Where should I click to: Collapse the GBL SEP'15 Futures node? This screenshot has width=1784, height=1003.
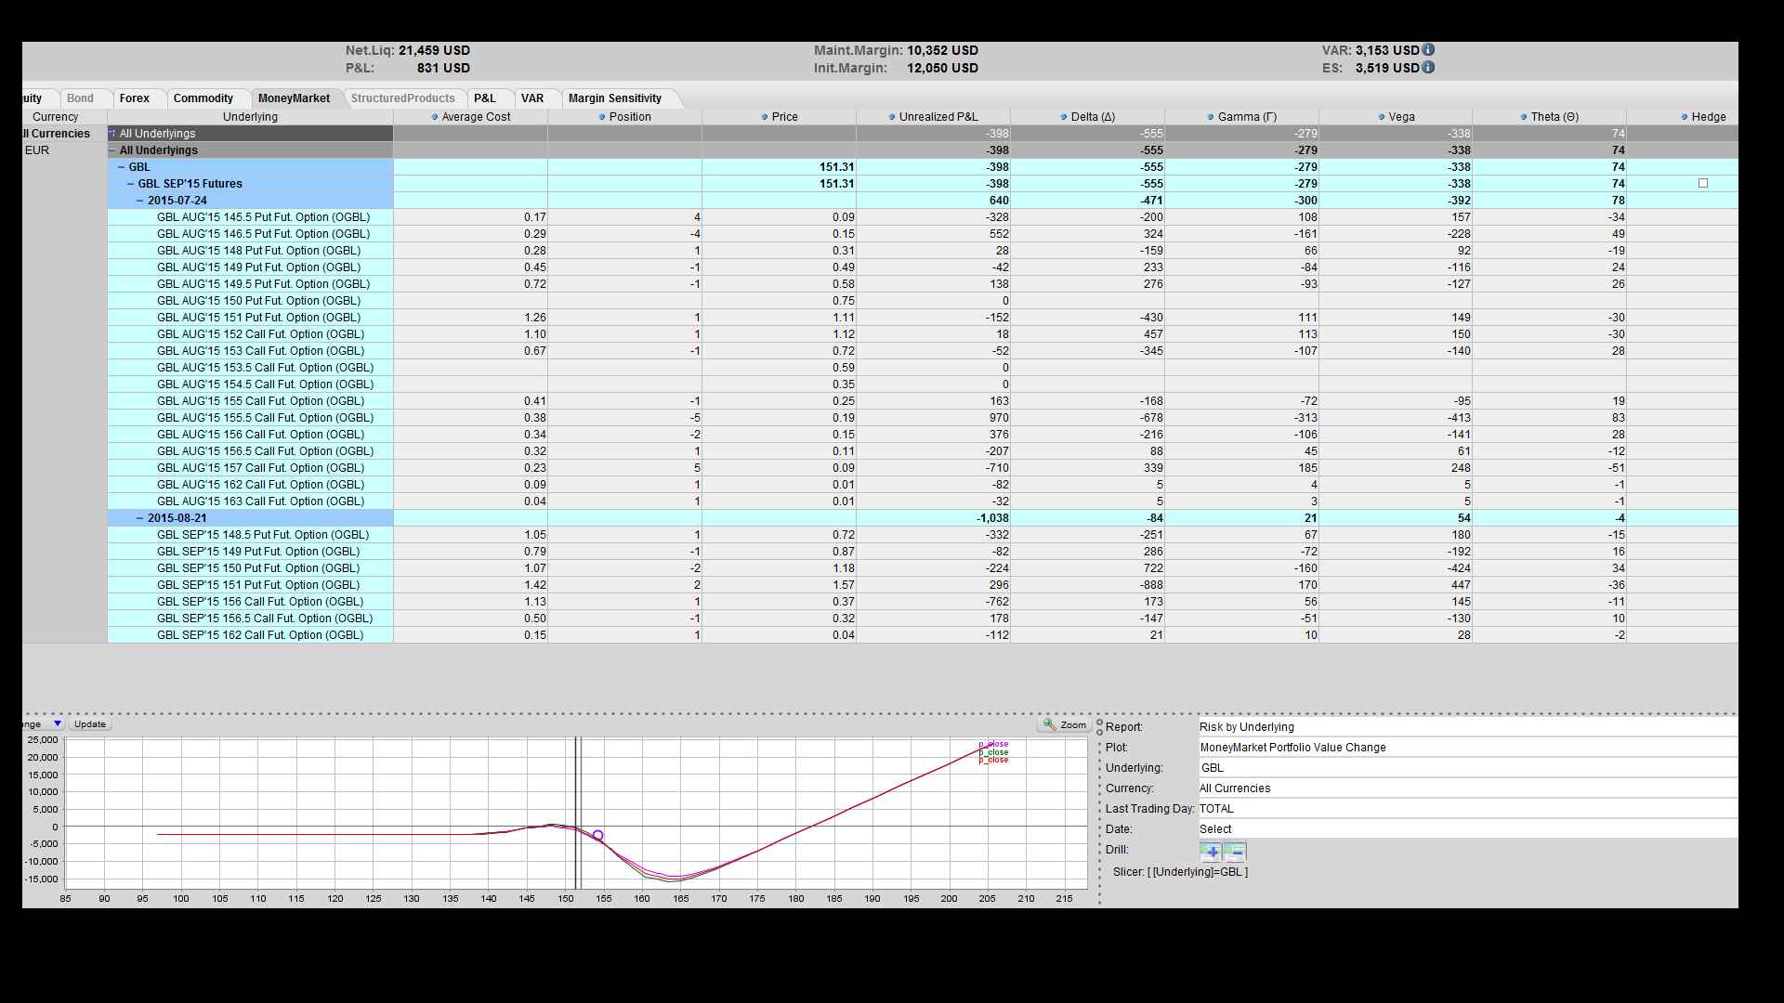pyautogui.click(x=131, y=184)
